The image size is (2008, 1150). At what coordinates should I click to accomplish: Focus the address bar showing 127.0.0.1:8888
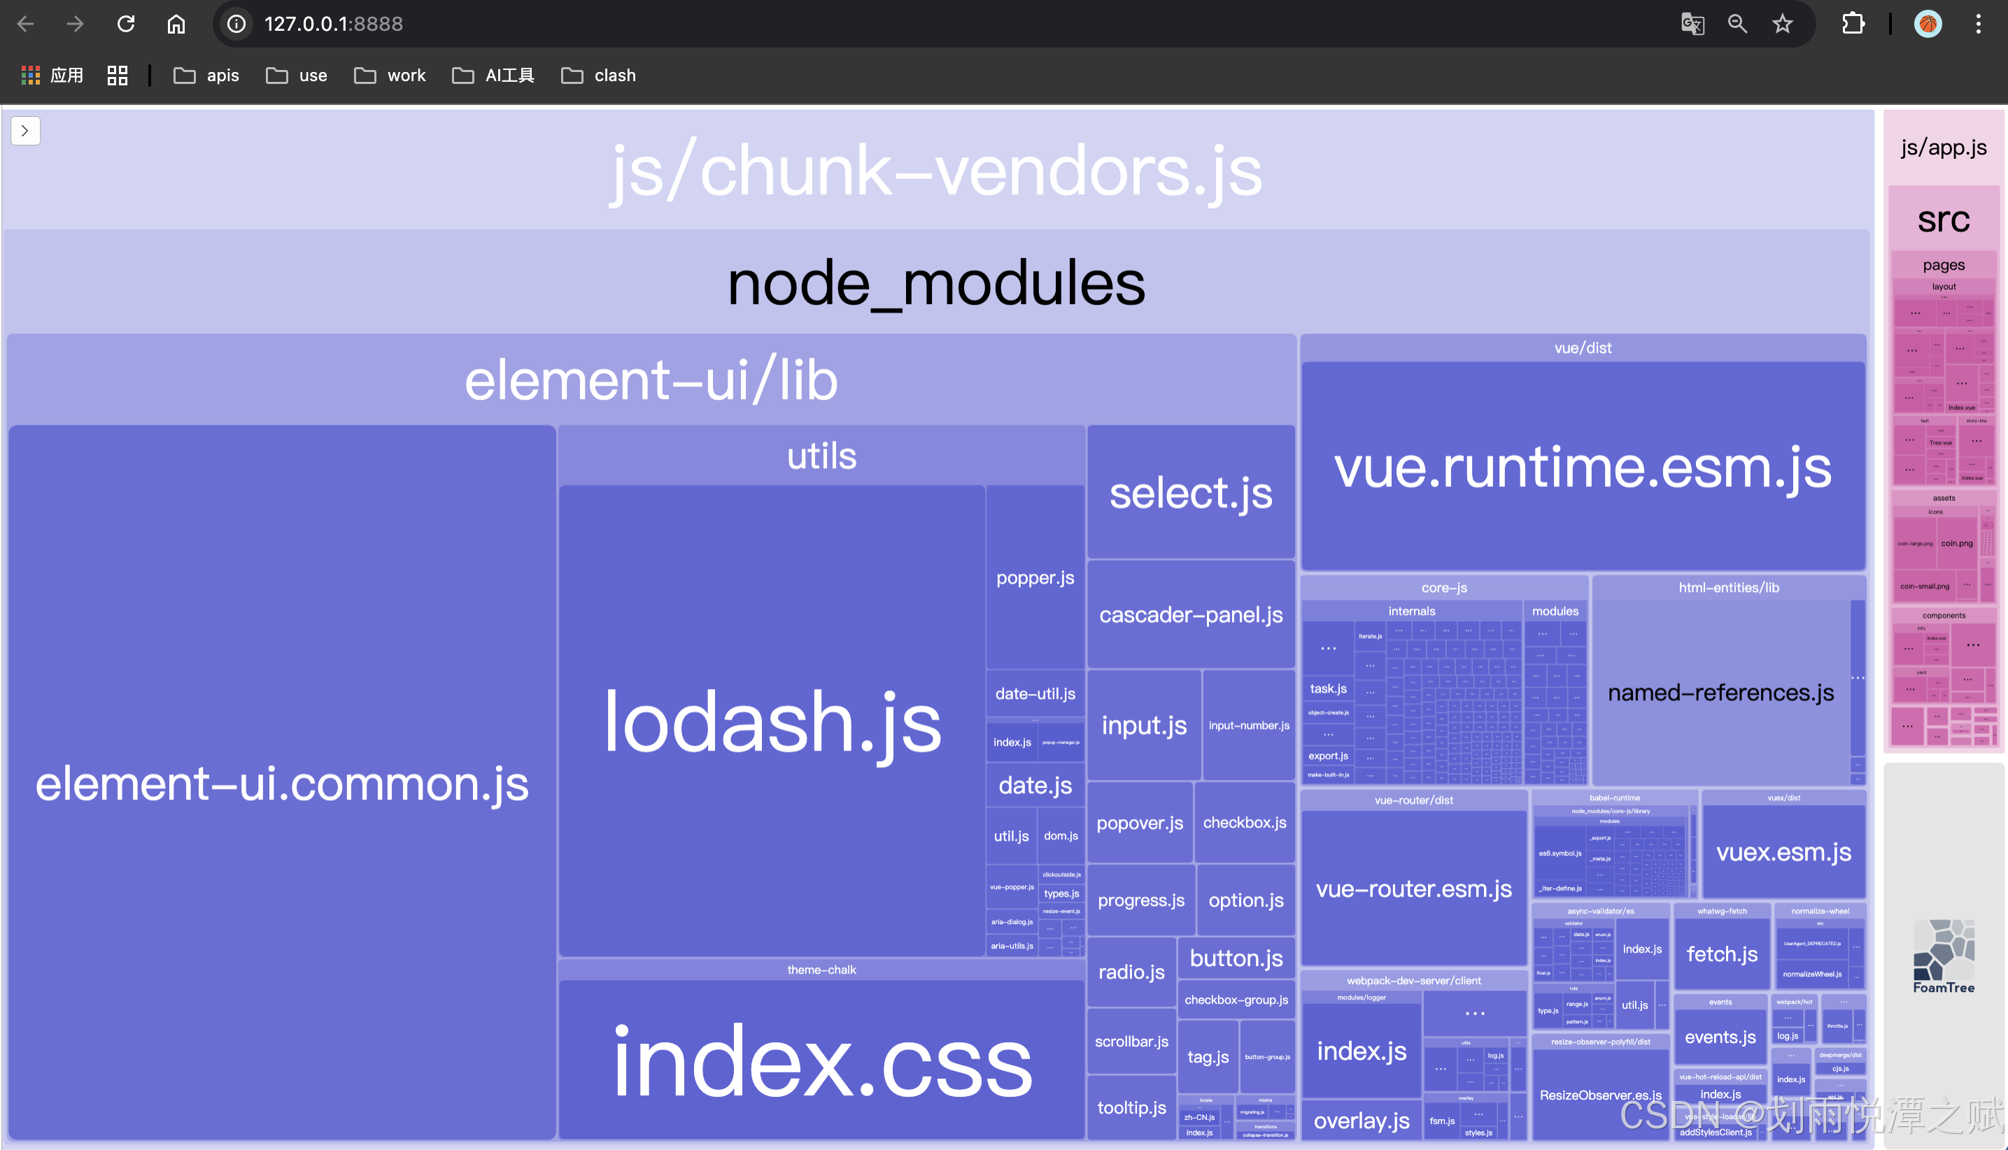pos(333,24)
